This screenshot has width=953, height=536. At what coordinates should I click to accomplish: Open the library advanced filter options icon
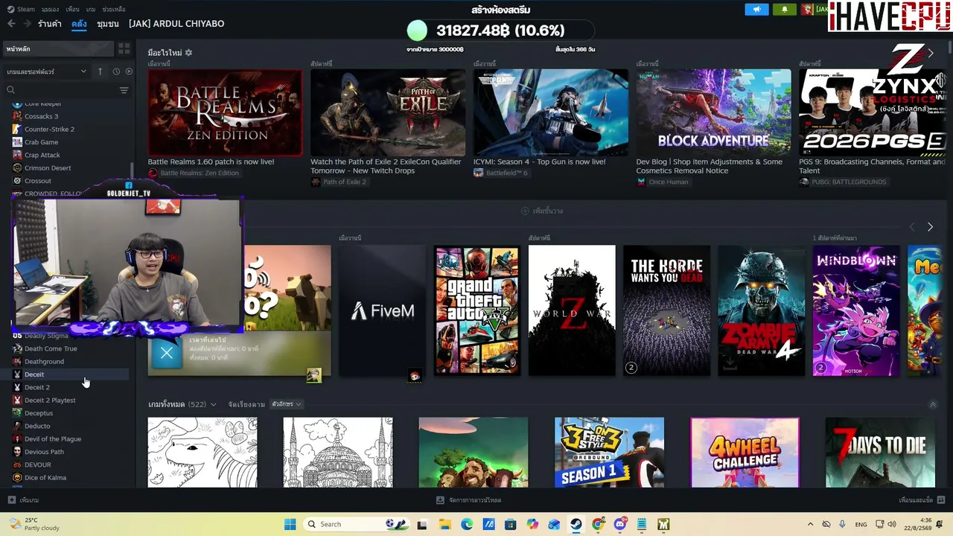[124, 90]
